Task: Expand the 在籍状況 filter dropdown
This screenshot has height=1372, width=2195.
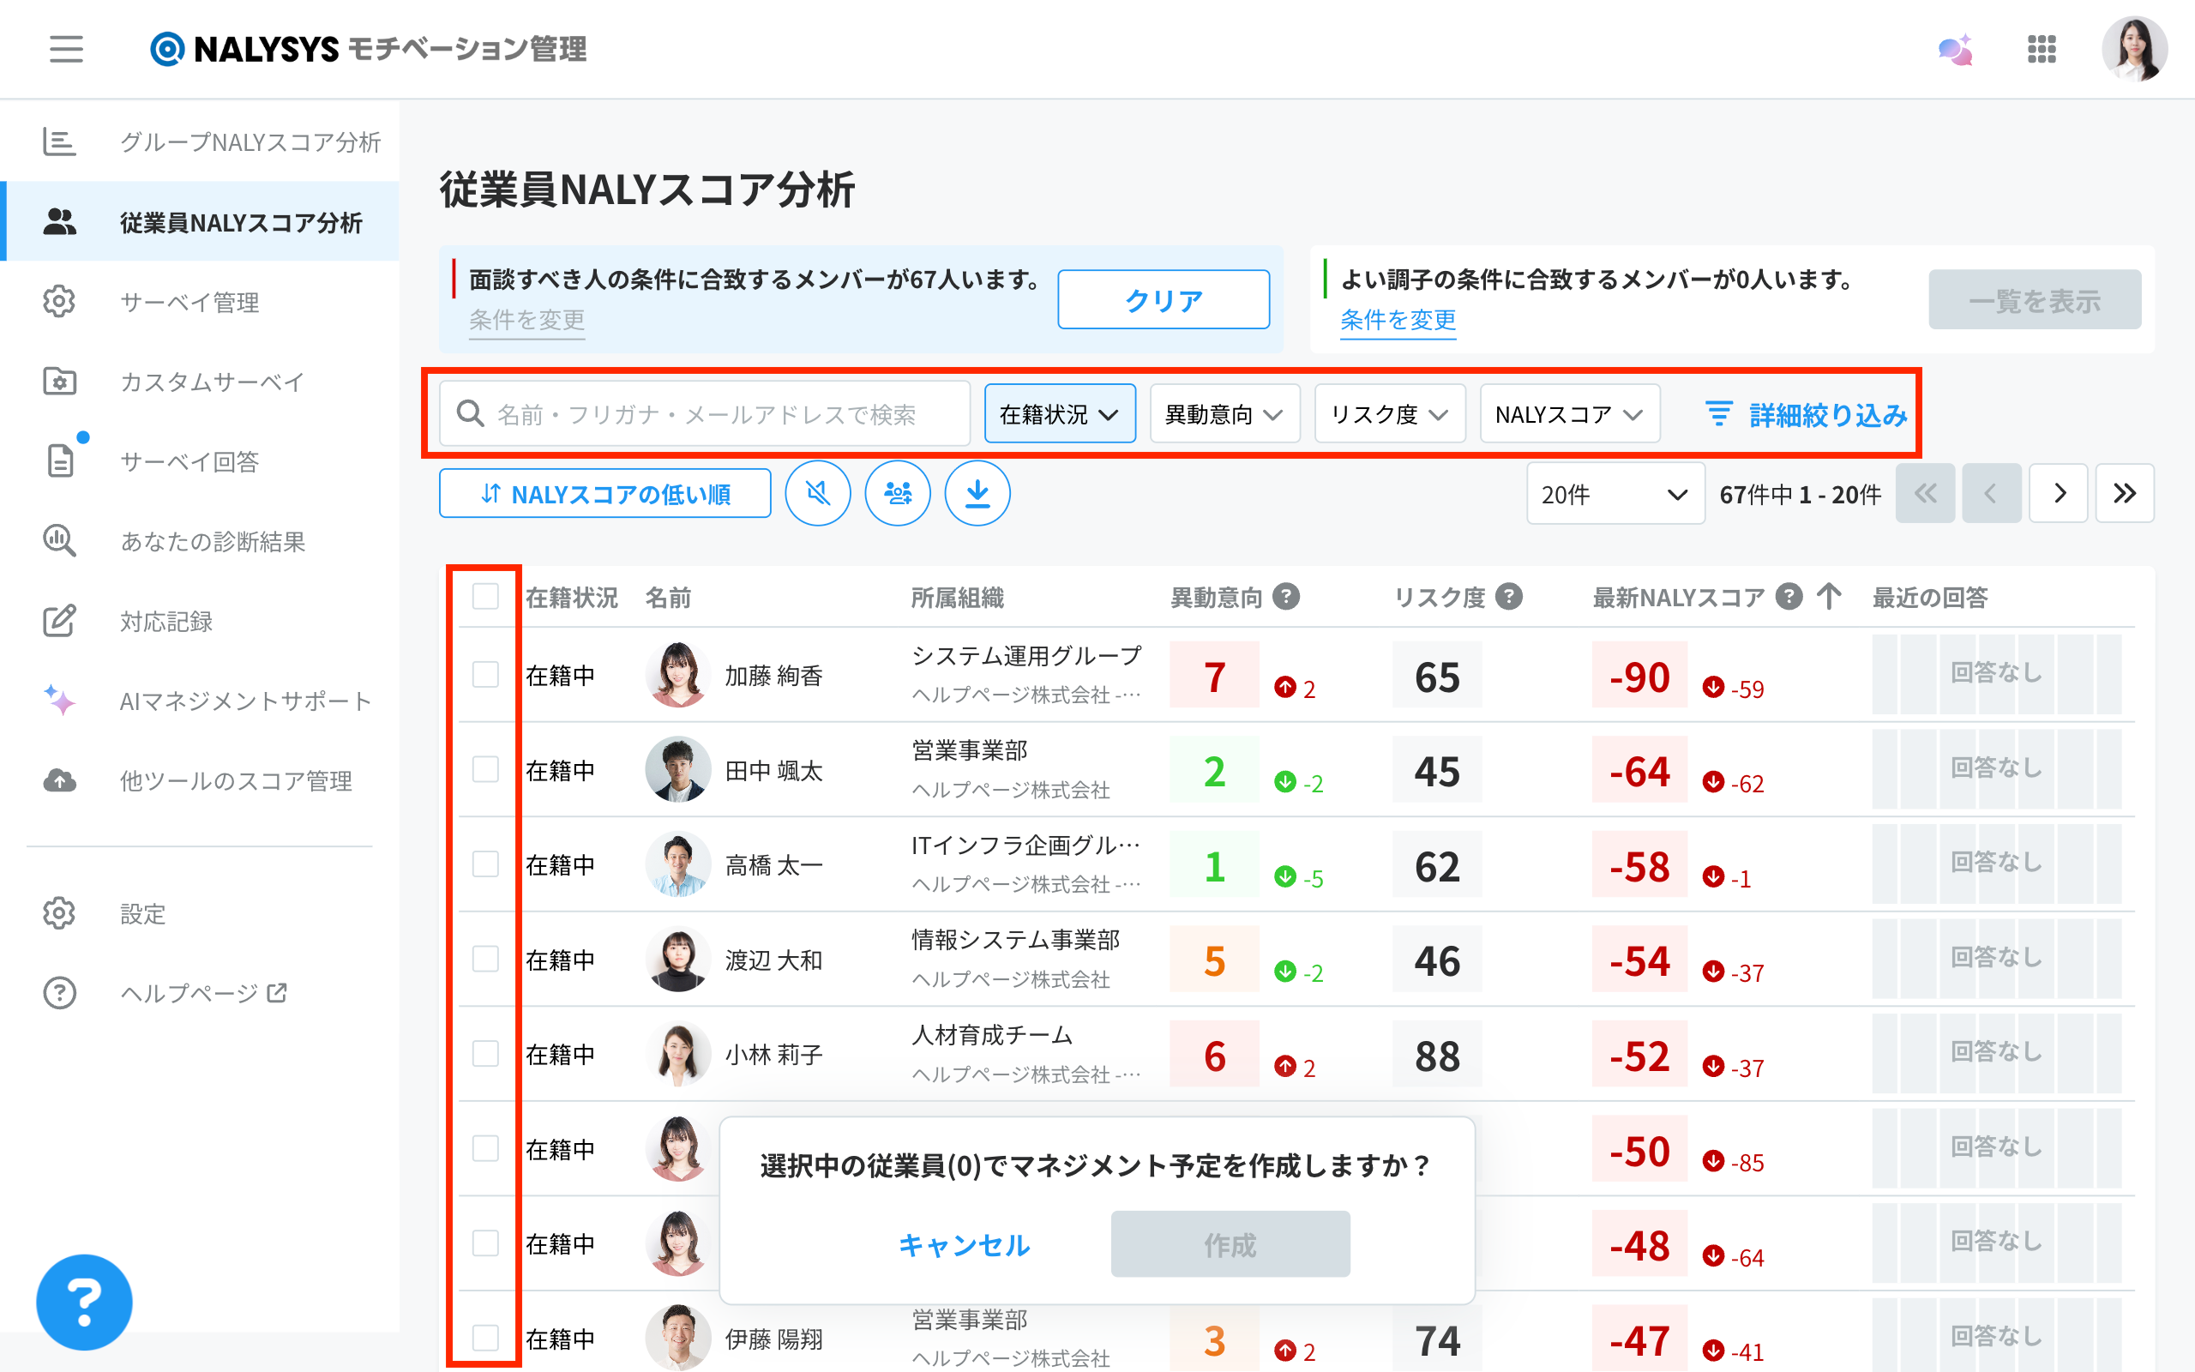Action: coord(1060,415)
